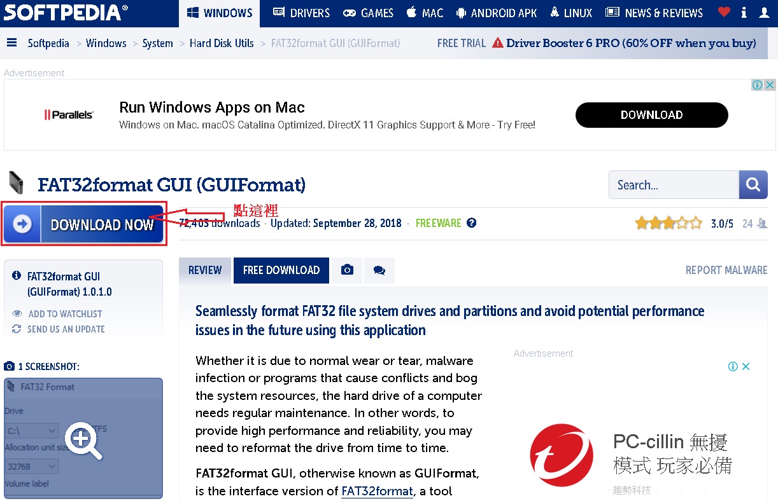The height and width of the screenshot is (501, 778).
Task: Open the MAC category
Action: tap(424, 13)
